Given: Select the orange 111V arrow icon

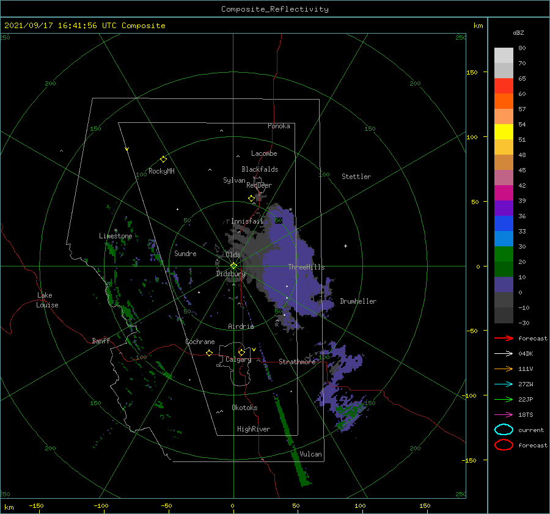Looking at the screenshot, I should click(x=504, y=369).
